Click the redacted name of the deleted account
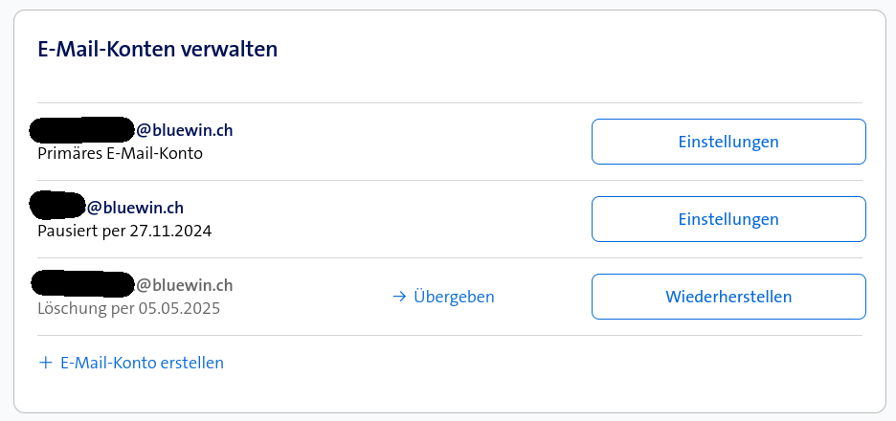This screenshot has width=896, height=421. (82, 284)
